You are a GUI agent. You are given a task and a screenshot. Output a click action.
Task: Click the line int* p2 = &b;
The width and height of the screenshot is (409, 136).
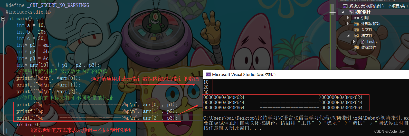(34, 52)
